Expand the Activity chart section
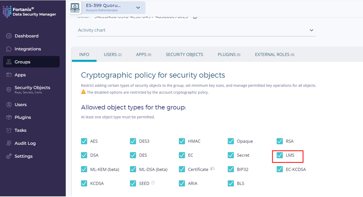The height and width of the screenshot is (197, 363). [311, 30]
